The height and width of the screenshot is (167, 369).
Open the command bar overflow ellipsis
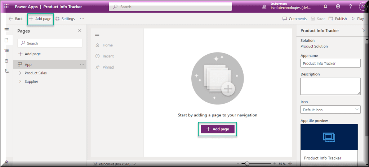[x=82, y=19]
